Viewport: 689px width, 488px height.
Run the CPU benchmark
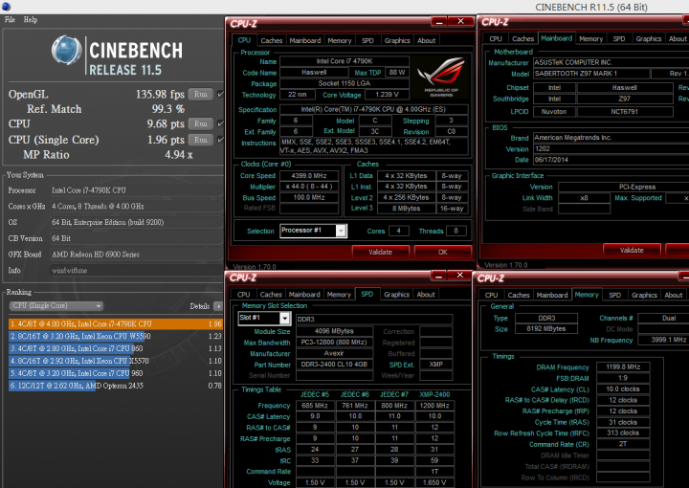coord(201,123)
